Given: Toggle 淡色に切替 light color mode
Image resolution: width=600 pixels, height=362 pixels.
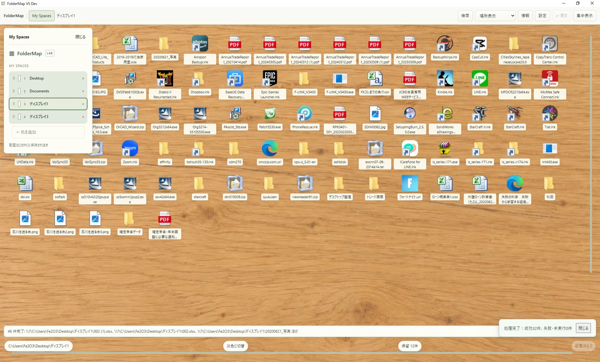Looking at the screenshot, I should coord(236,346).
